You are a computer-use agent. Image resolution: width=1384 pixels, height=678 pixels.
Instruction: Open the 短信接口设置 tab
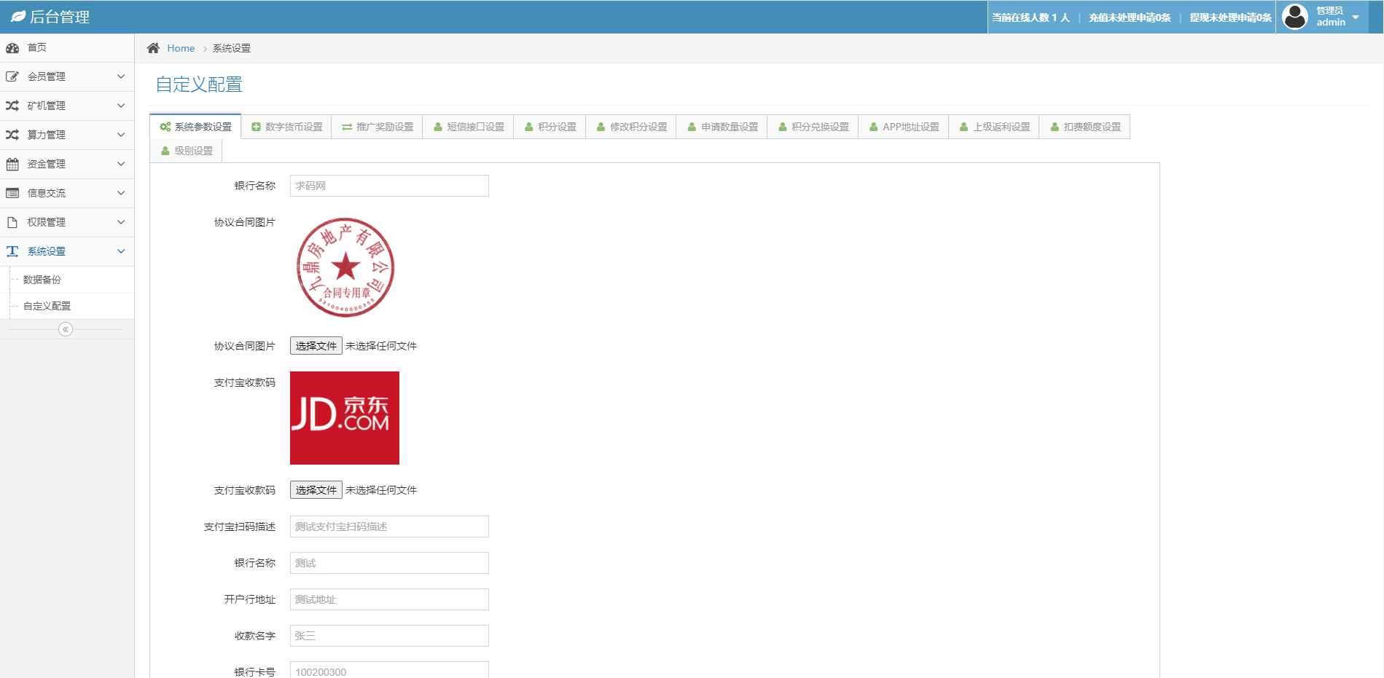(x=468, y=127)
